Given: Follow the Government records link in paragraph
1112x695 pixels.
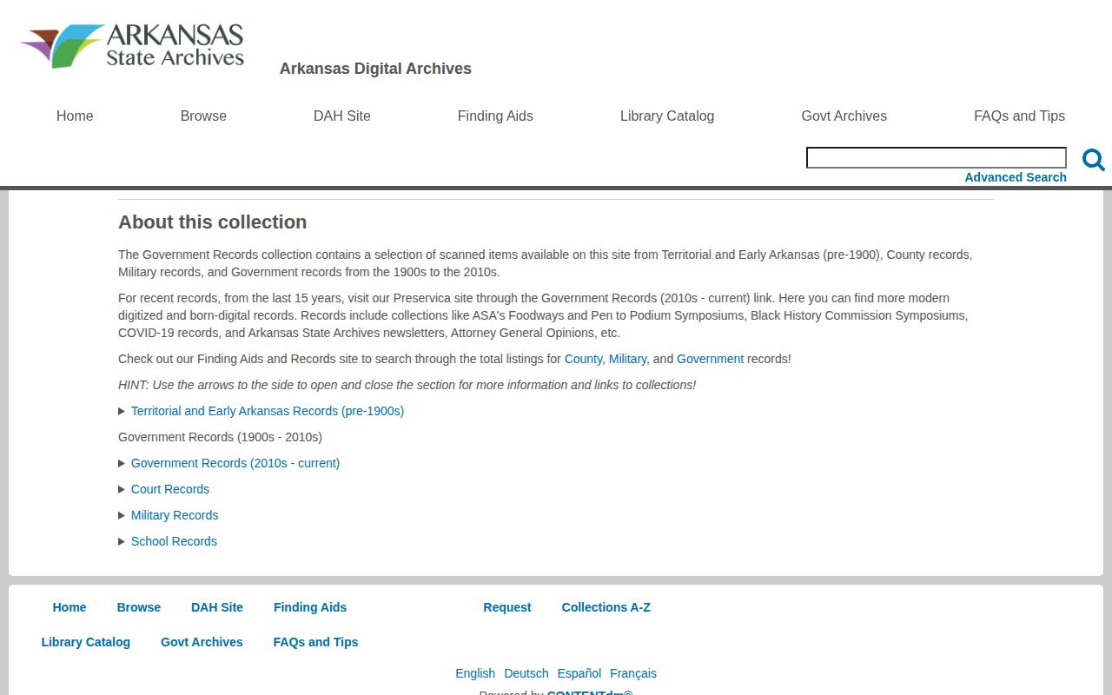Looking at the screenshot, I should click(710, 359).
